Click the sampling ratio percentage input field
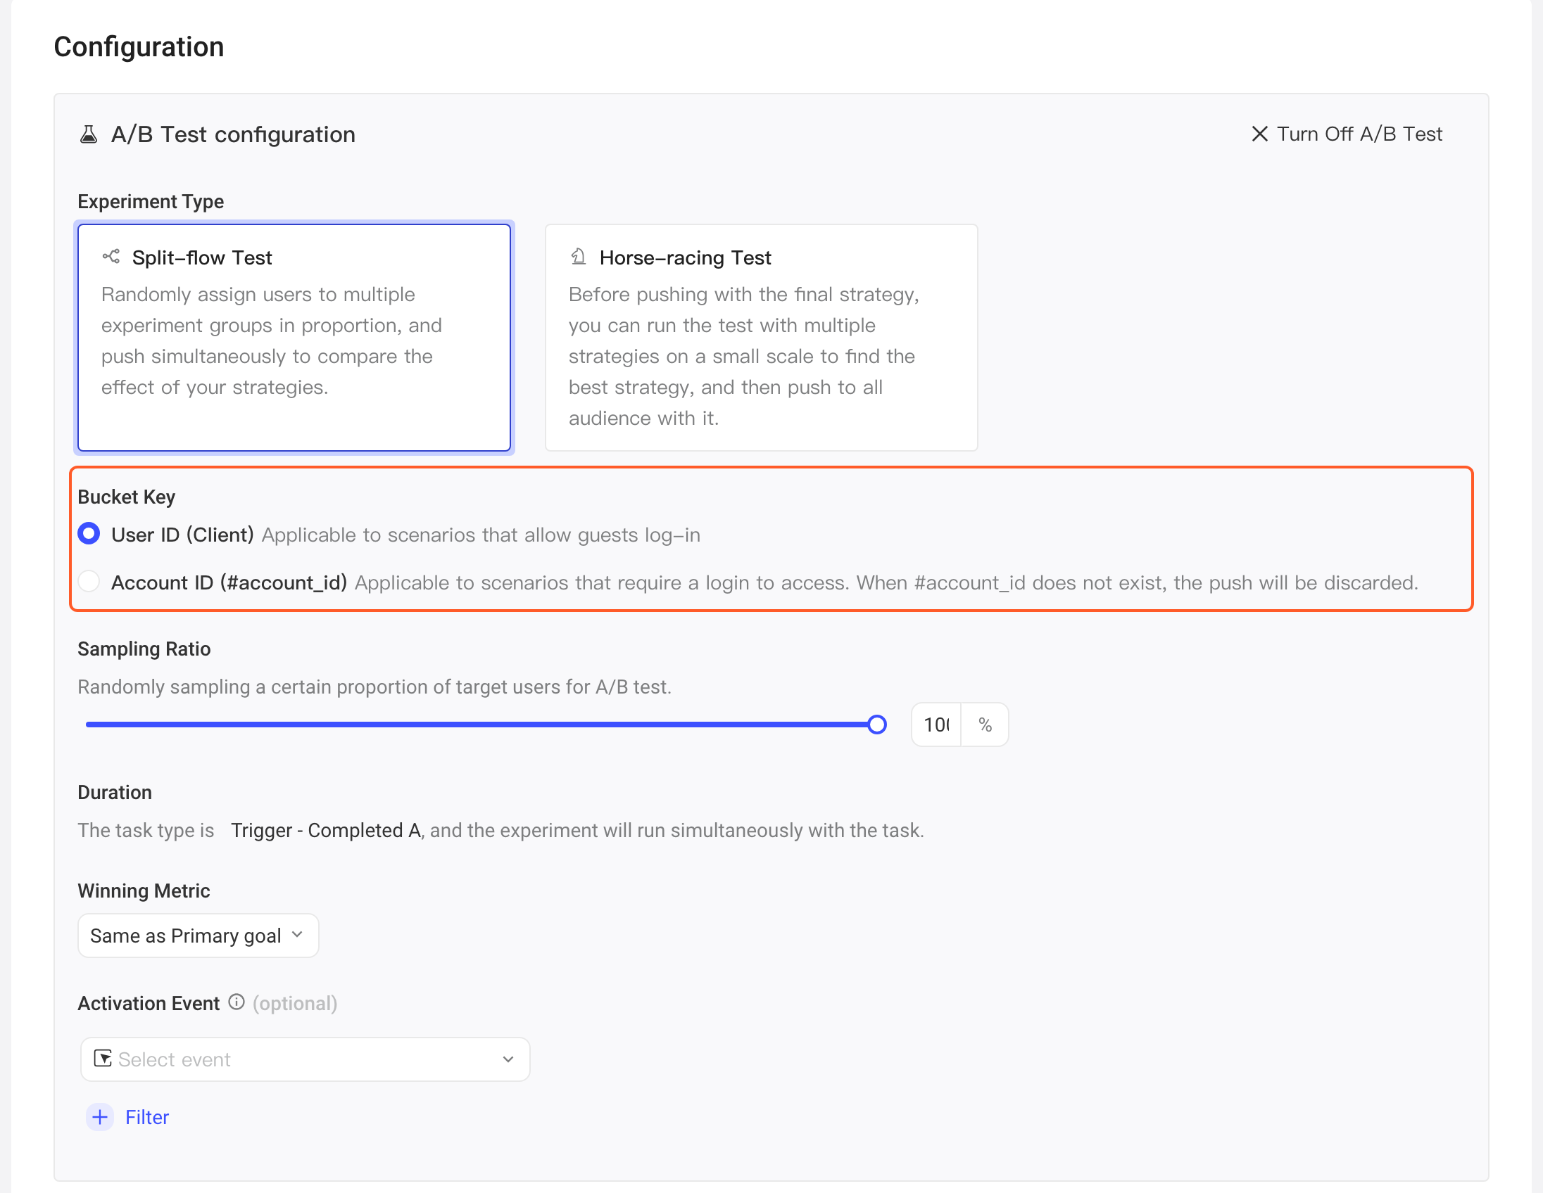This screenshot has height=1193, width=1543. pyautogui.click(x=936, y=725)
